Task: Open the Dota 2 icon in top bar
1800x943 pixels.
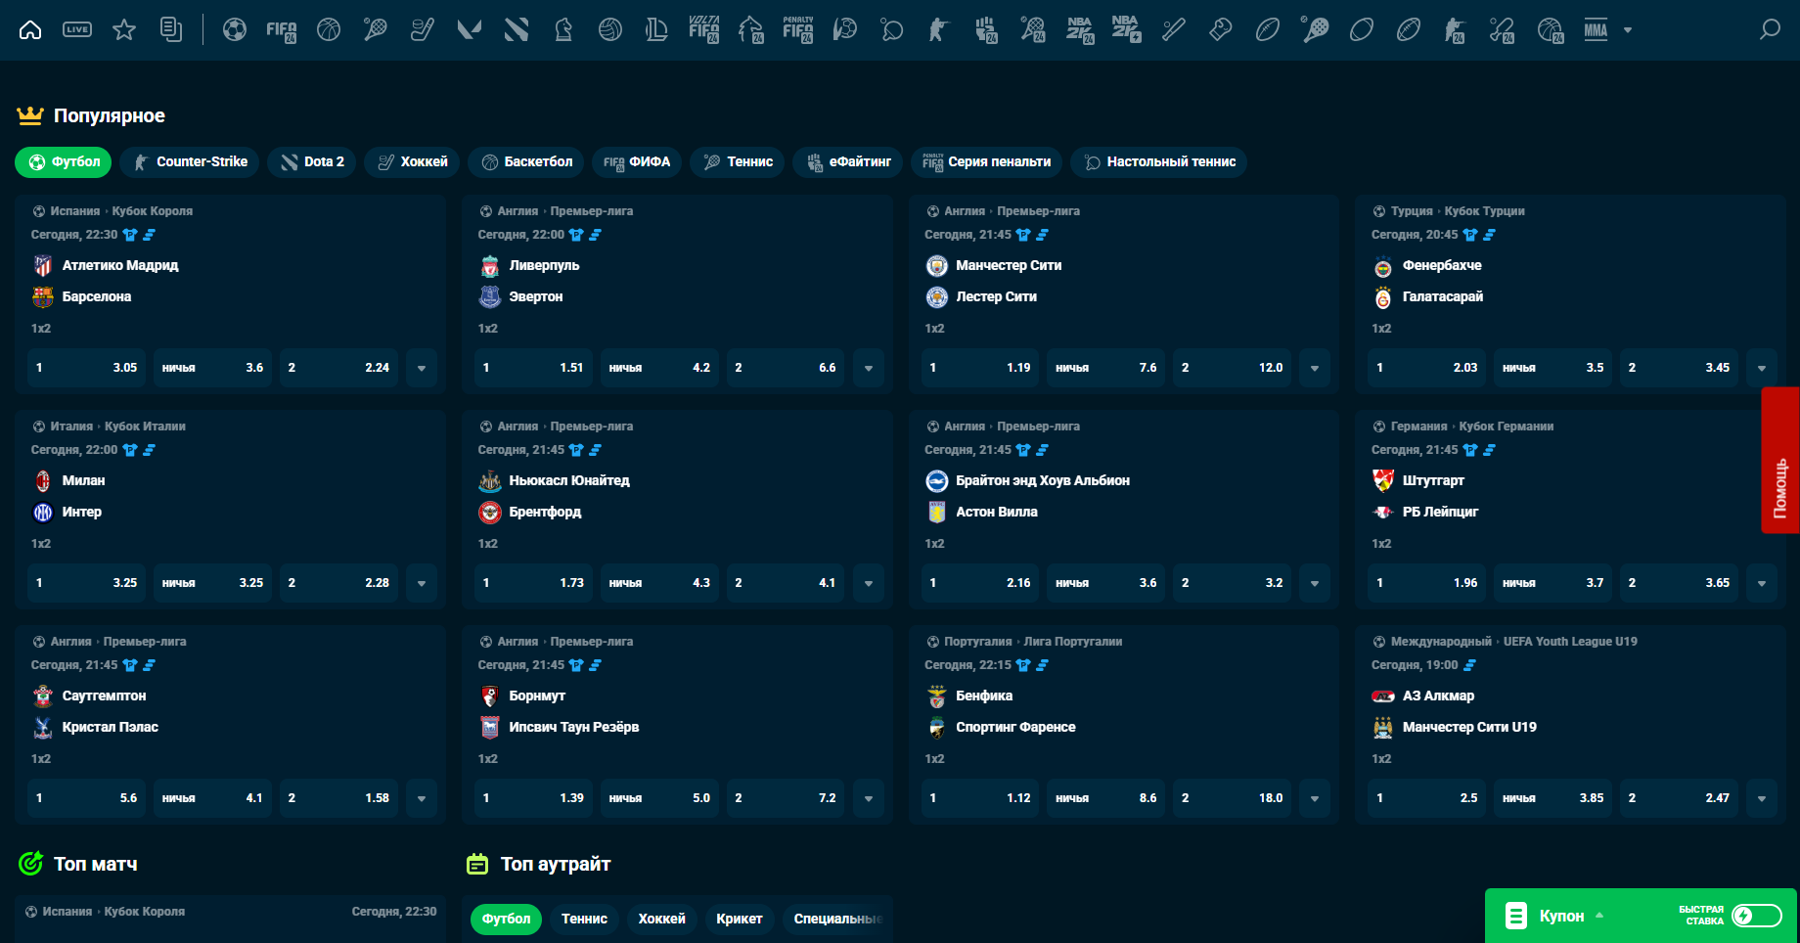Action: (x=517, y=30)
